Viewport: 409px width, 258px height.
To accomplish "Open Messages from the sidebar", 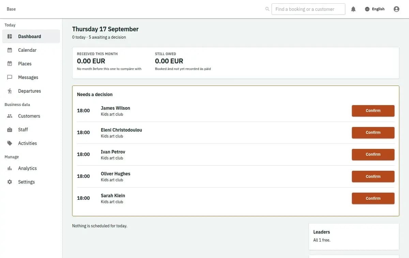I will (31, 77).
